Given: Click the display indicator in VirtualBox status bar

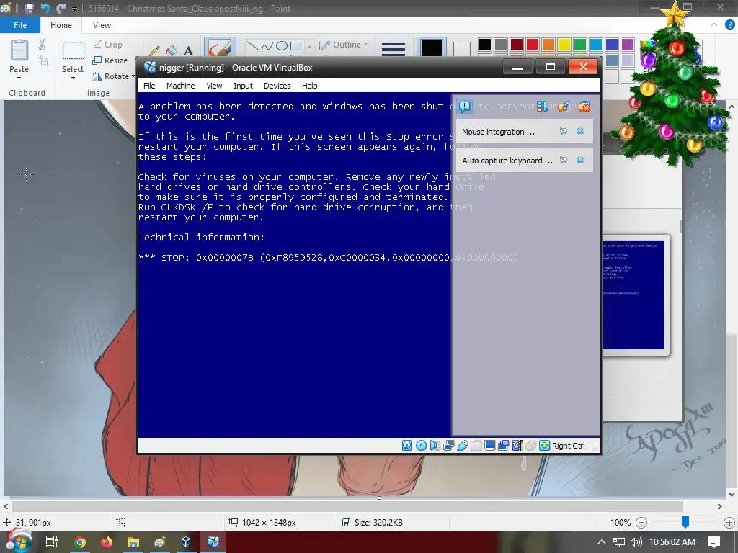Looking at the screenshot, I should click(x=489, y=445).
